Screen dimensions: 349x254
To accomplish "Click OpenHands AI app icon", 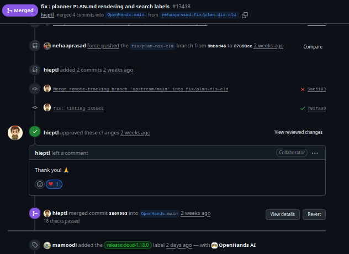I will [x=214, y=245].
